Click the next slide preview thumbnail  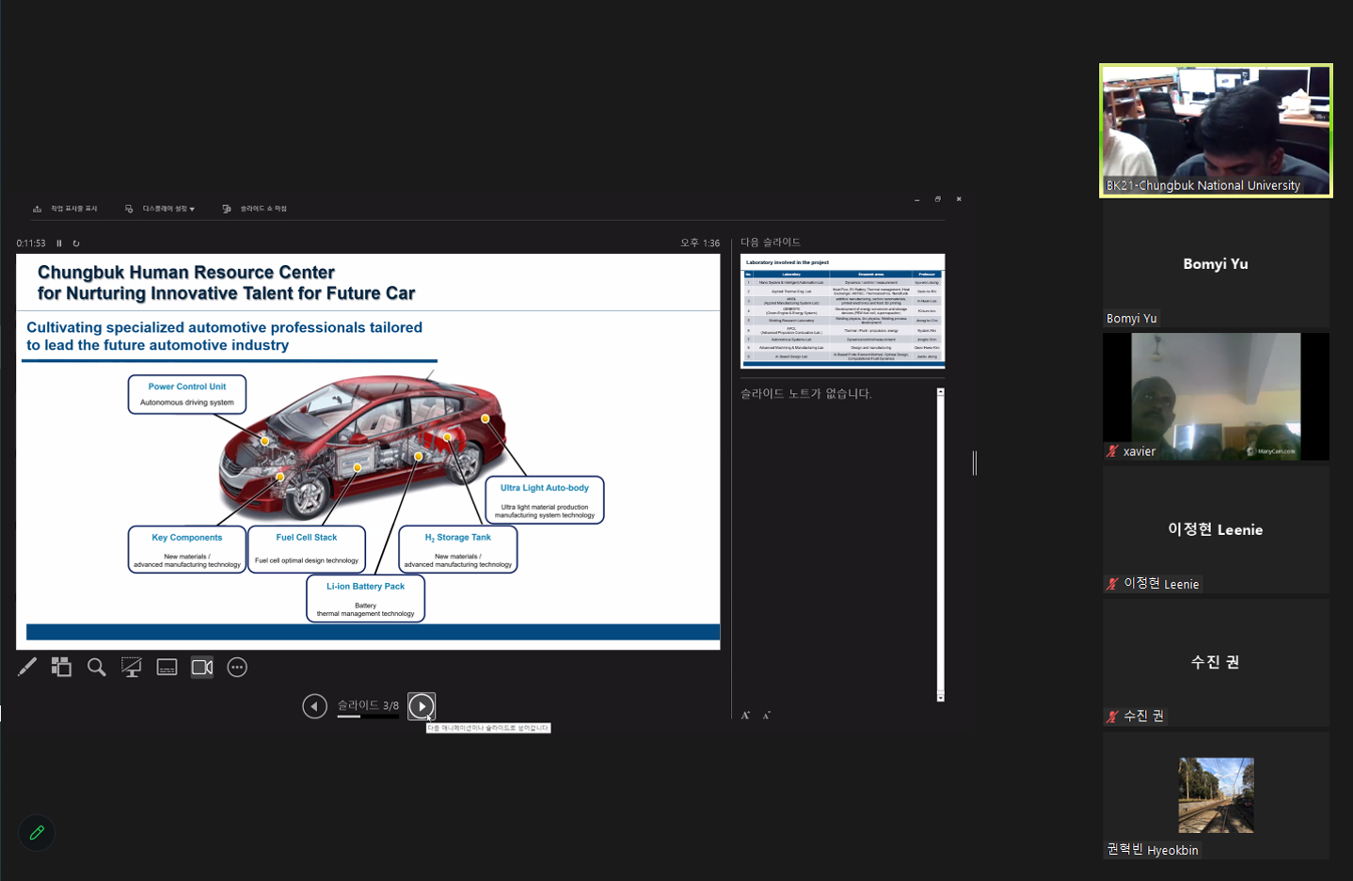[x=842, y=310]
